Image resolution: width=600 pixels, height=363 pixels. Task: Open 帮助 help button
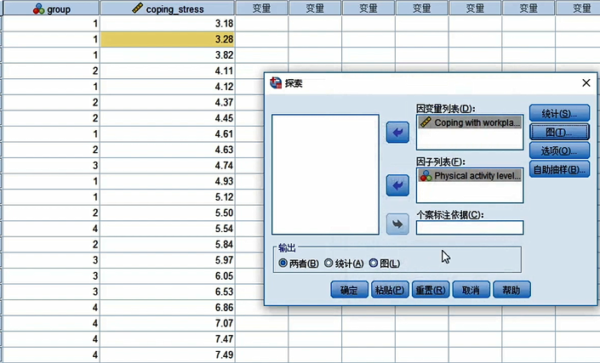(511, 290)
